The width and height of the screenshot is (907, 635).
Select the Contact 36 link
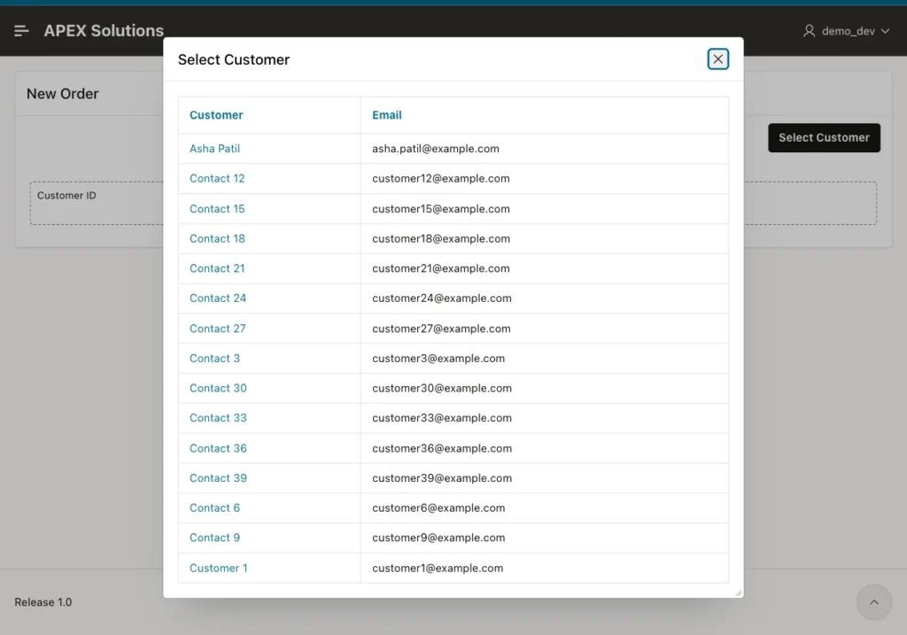[218, 448]
